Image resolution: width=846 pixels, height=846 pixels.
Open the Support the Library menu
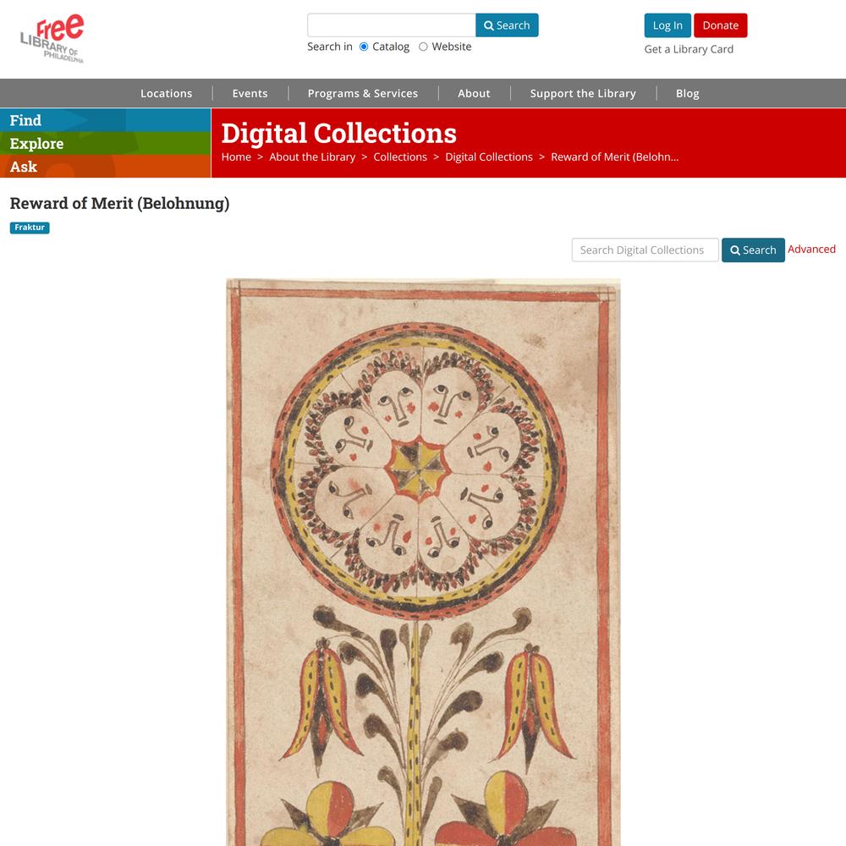pos(583,93)
